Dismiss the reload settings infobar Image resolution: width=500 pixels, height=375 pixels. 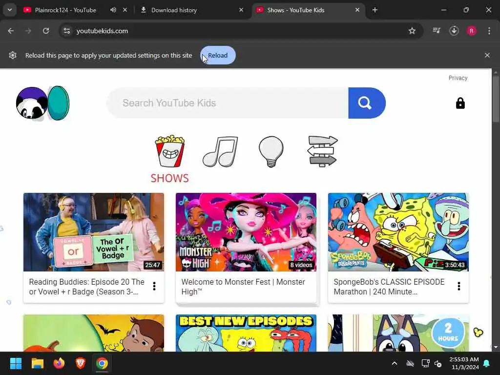coord(487,55)
